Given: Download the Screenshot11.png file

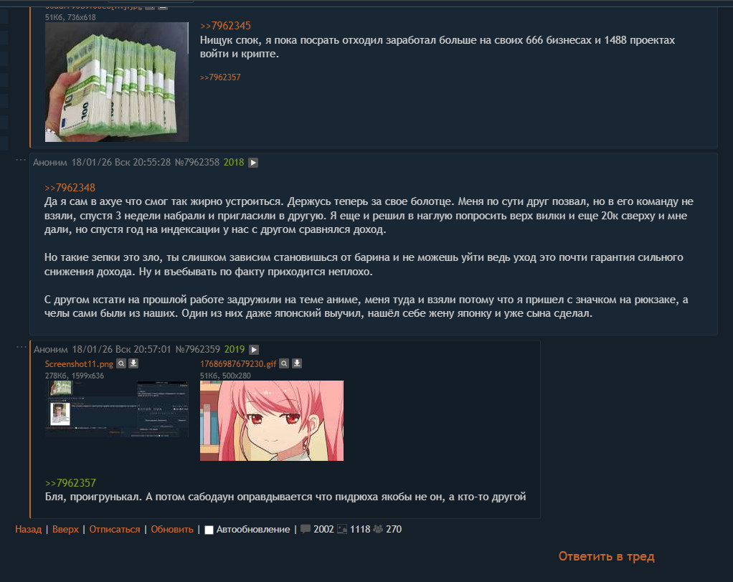Looking at the screenshot, I should tap(133, 363).
